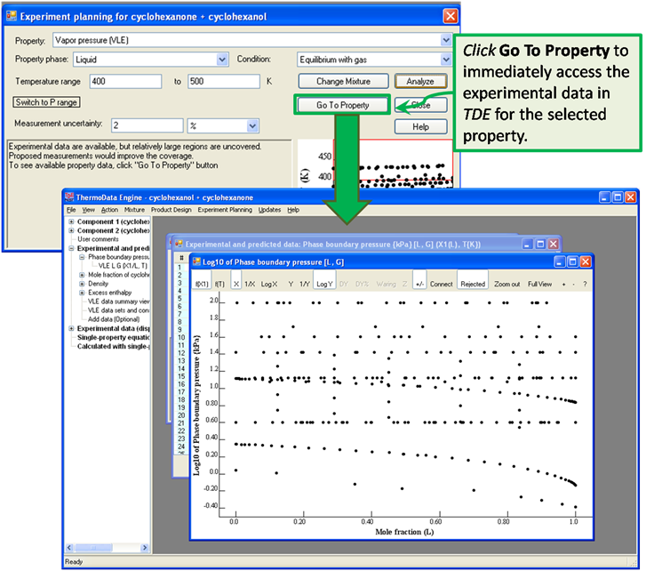The image size is (646, 571).
Task: Click the Experiment planning window title icon
Action: tap(12, 17)
